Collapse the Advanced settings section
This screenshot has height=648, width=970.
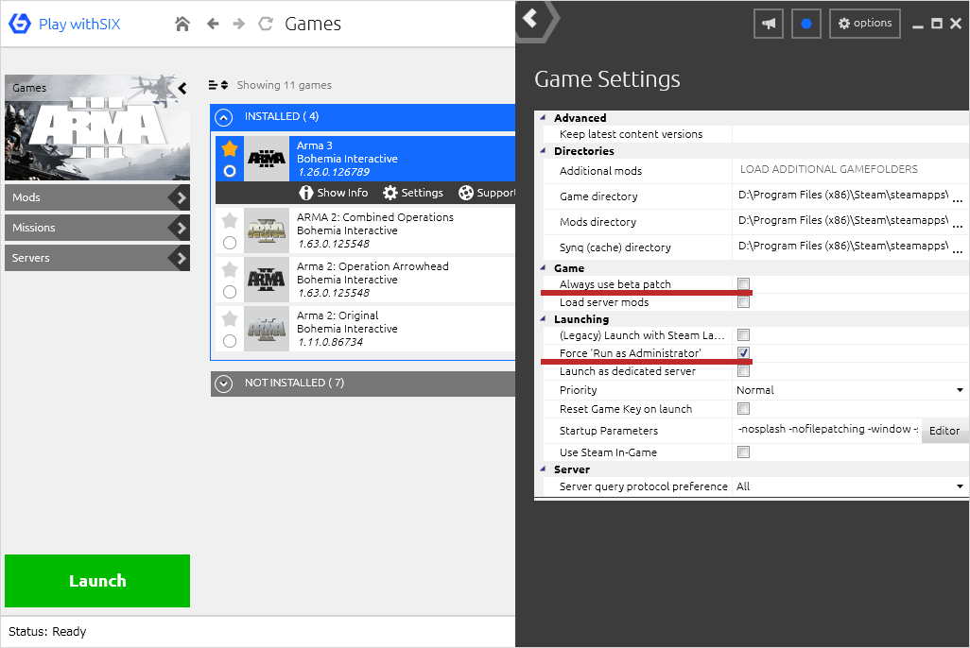click(543, 117)
